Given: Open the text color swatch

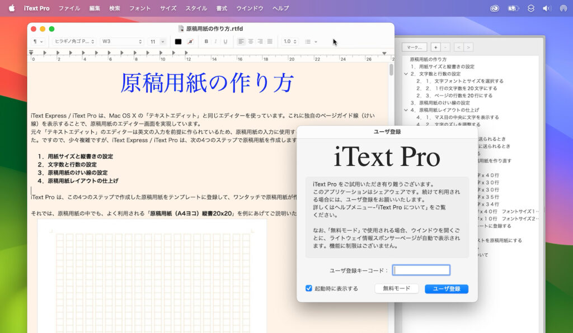Looking at the screenshot, I should click(178, 41).
